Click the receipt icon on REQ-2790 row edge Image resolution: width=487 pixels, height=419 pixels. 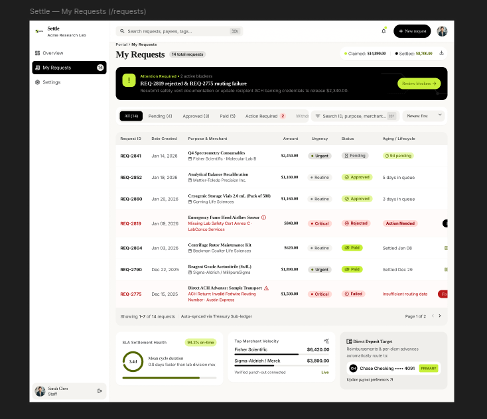[446, 269]
